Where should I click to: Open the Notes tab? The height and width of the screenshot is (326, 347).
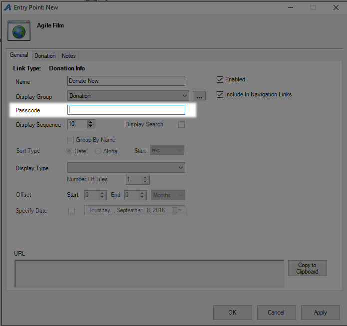68,56
